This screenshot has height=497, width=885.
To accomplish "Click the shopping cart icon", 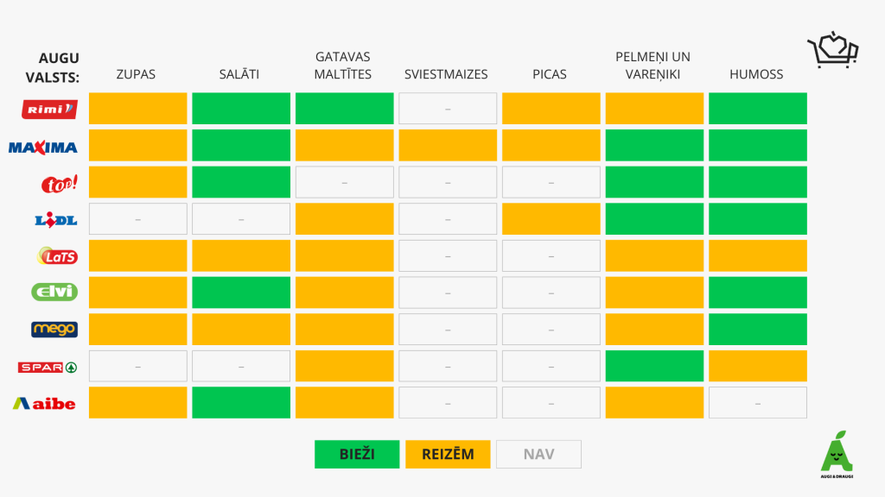I will click(x=832, y=51).
